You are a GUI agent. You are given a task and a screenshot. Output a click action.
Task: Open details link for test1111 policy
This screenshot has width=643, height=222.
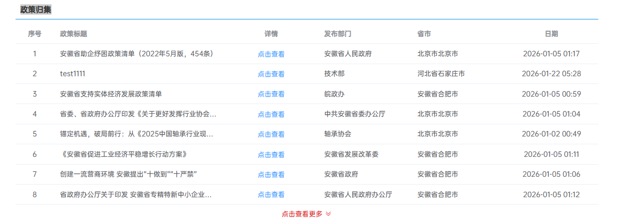tap(271, 74)
